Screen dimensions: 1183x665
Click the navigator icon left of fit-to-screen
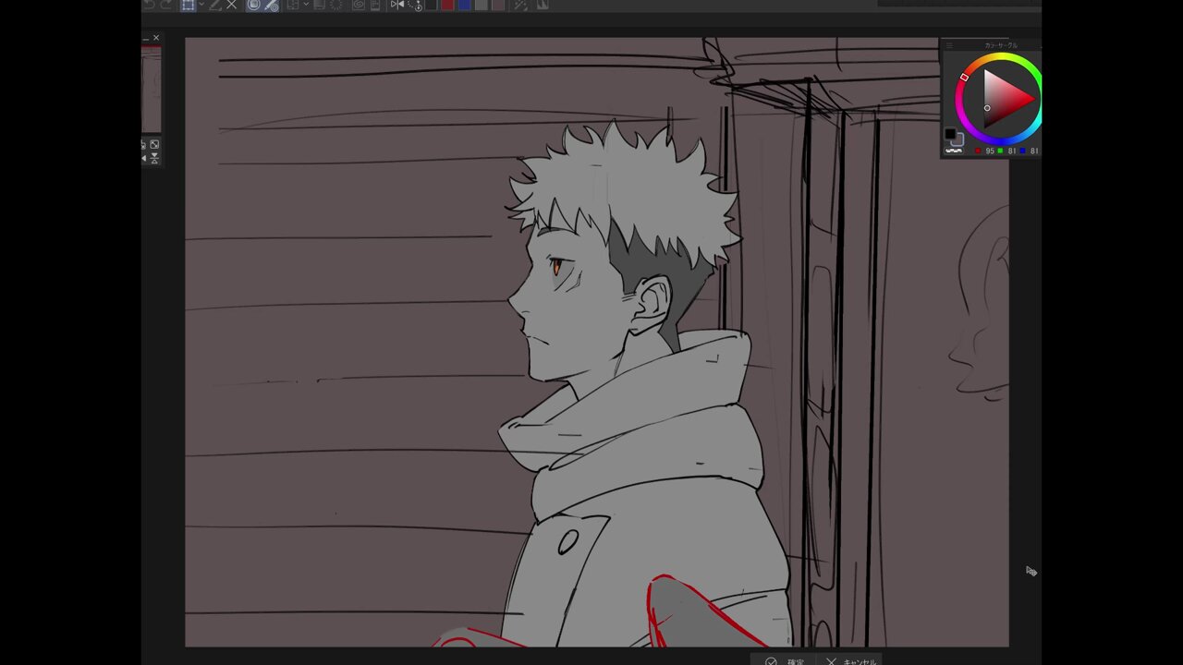coord(144,145)
